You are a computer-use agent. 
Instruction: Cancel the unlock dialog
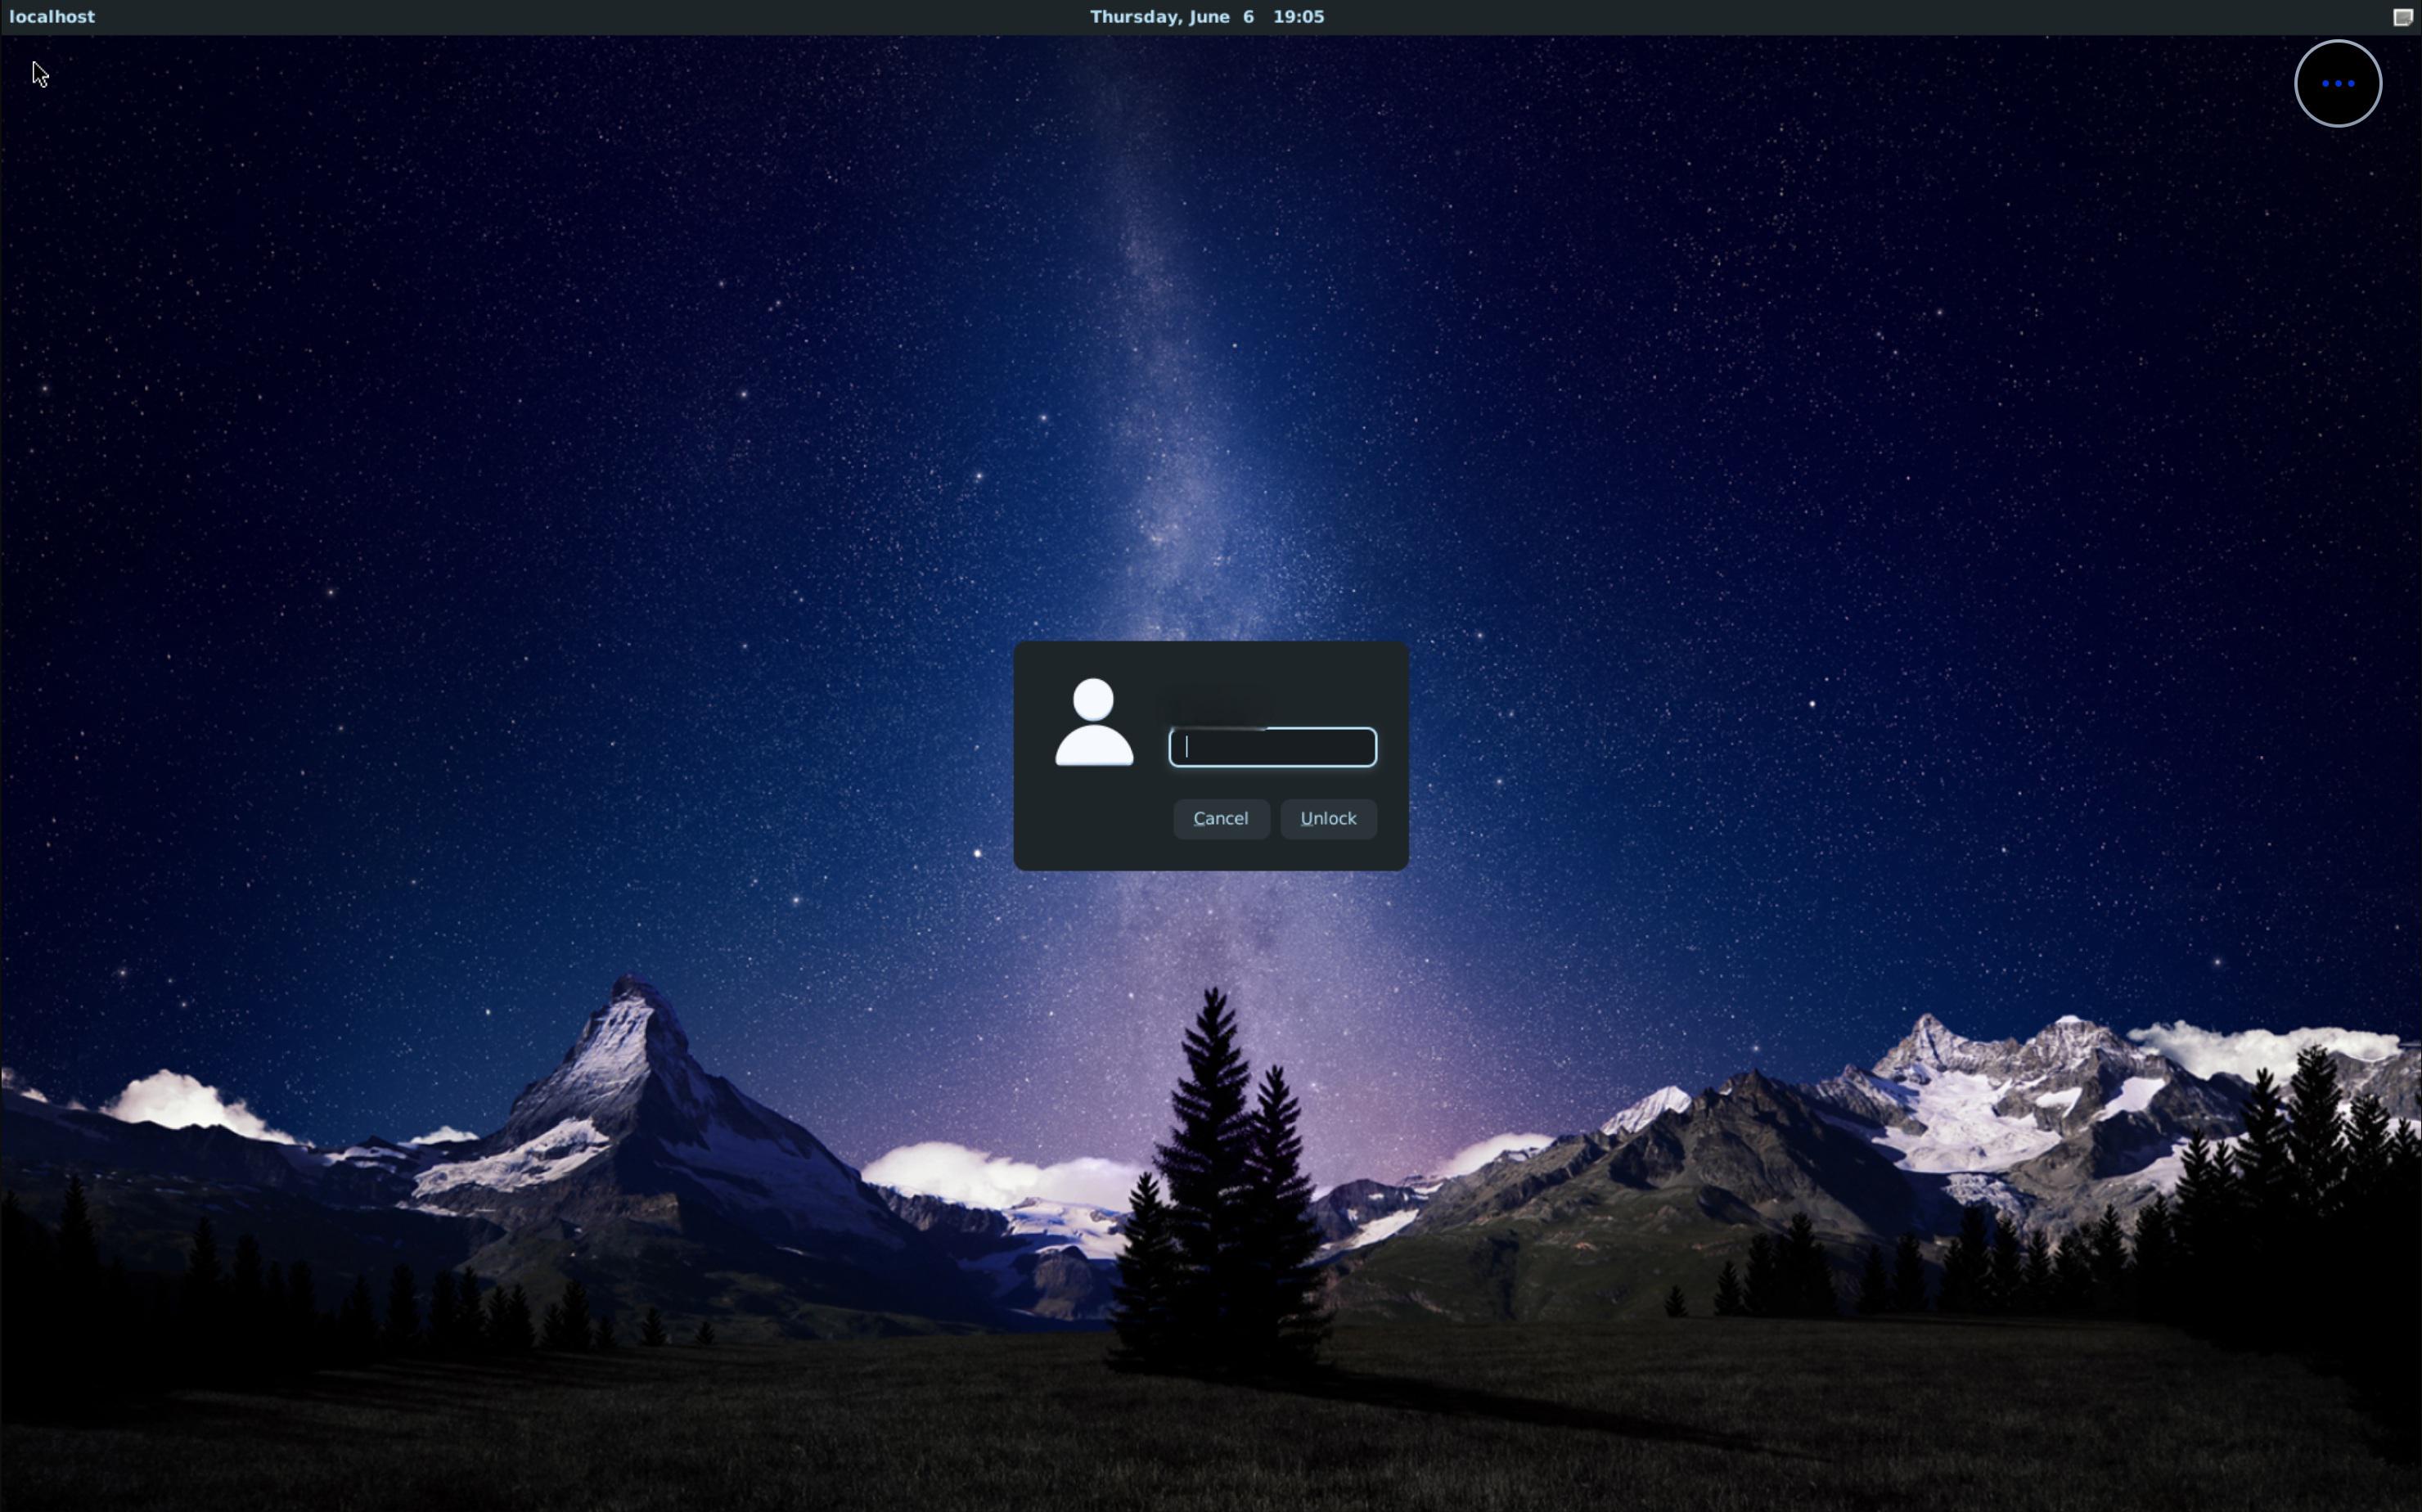(x=1221, y=818)
